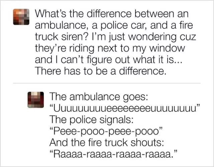Click the line "they're riding next to my window"
The width and height of the screenshot is (214, 167).
[110, 48]
